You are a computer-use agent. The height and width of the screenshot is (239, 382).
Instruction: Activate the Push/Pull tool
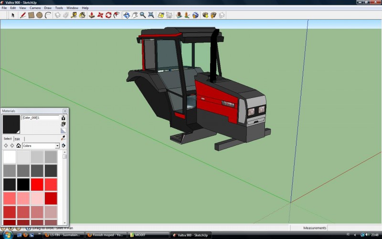[x=91, y=15]
